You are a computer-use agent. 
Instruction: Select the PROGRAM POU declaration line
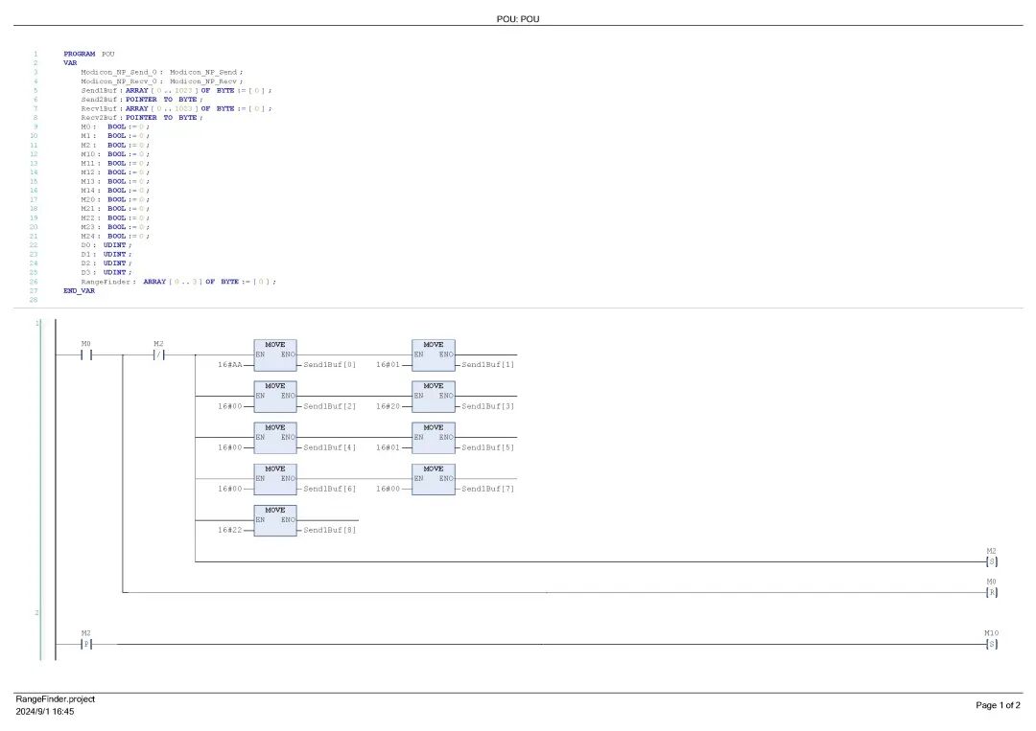pos(89,54)
